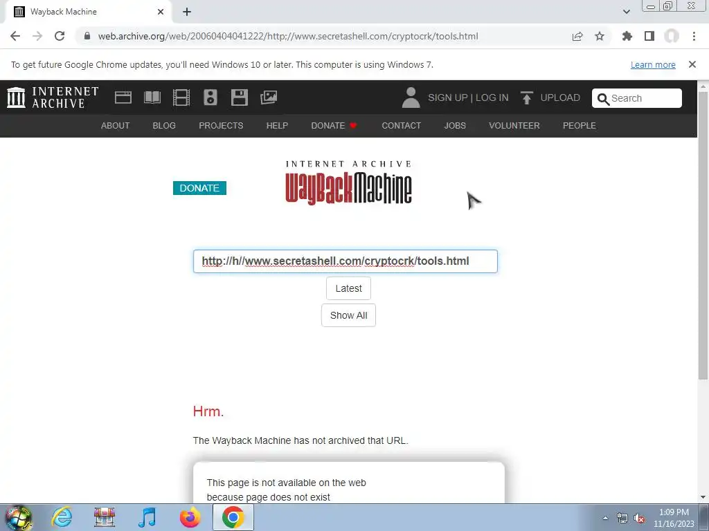709x531 pixels.
Task: Click the browser forward arrow
Action: coord(37,36)
